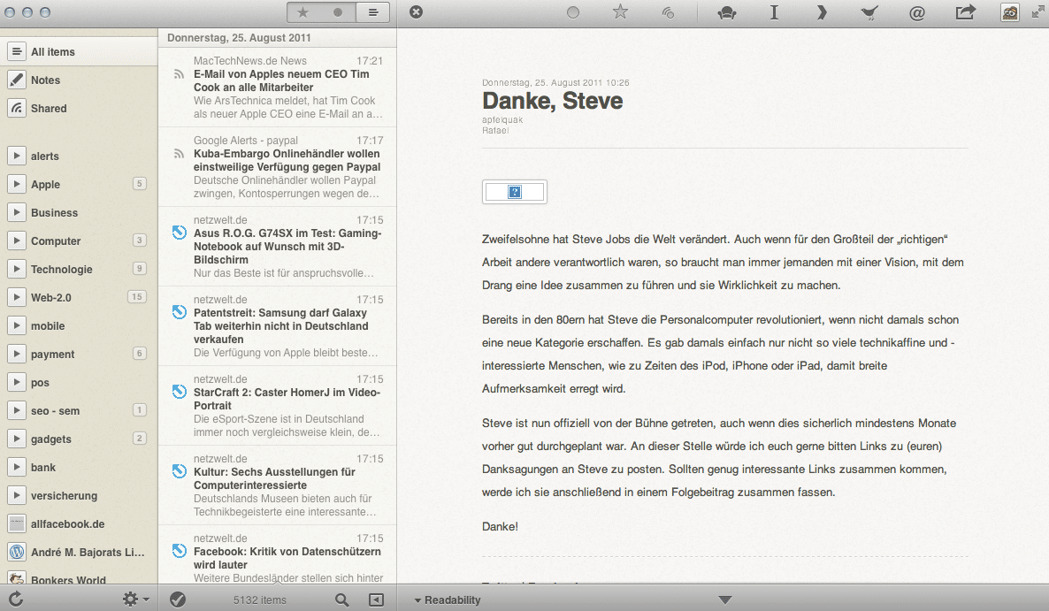
Task: Close the open article
Action: coord(416,12)
